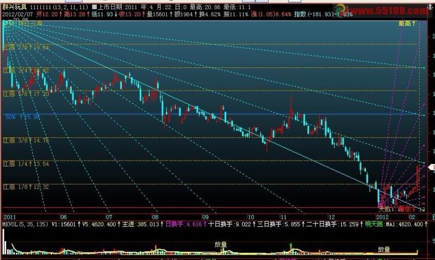Click the green 明天跑 label

click(374, 224)
